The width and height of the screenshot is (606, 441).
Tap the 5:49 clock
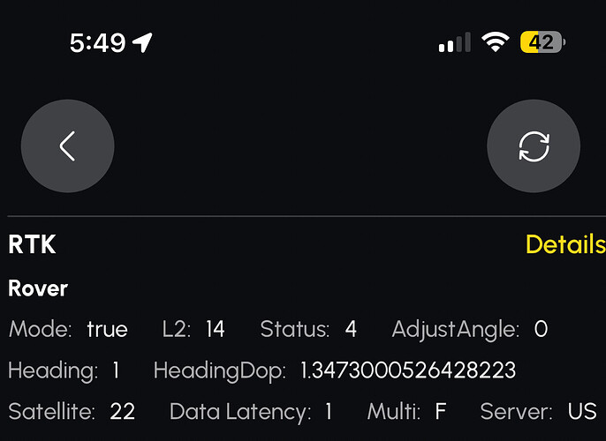(x=98, y=42)
